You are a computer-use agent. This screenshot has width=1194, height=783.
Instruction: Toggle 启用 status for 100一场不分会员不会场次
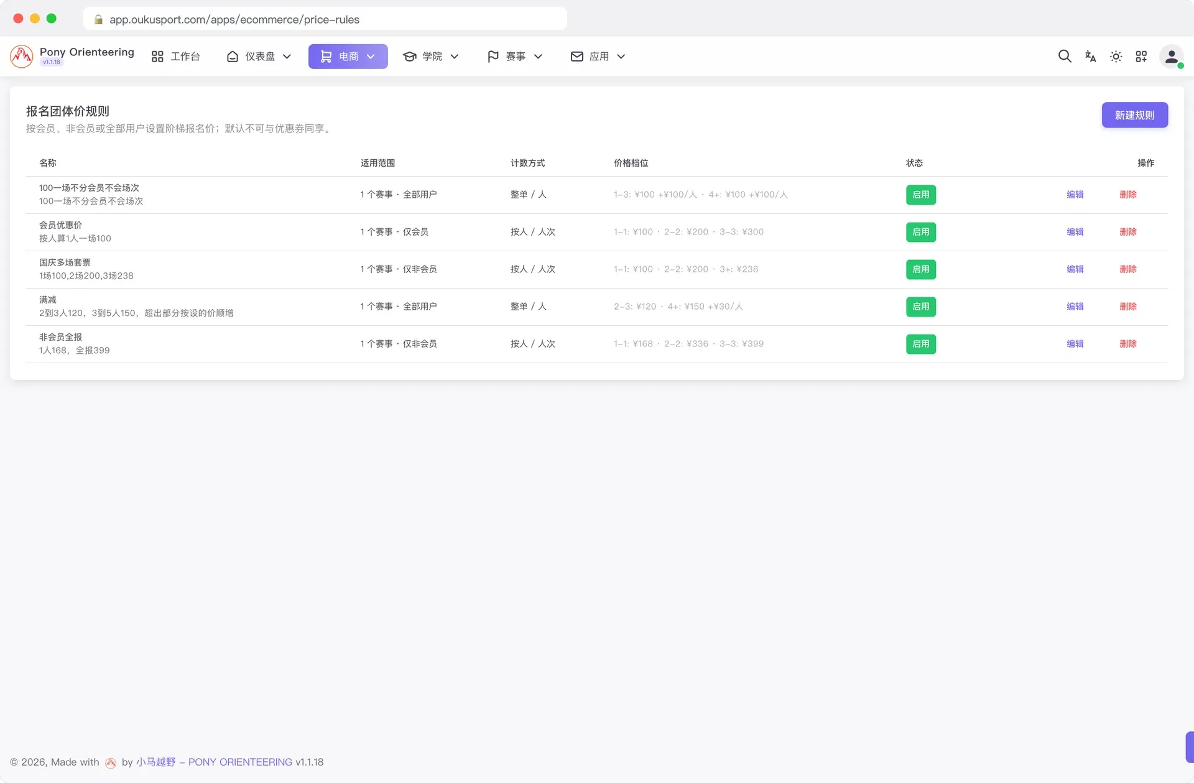click(x=921, y=195)
